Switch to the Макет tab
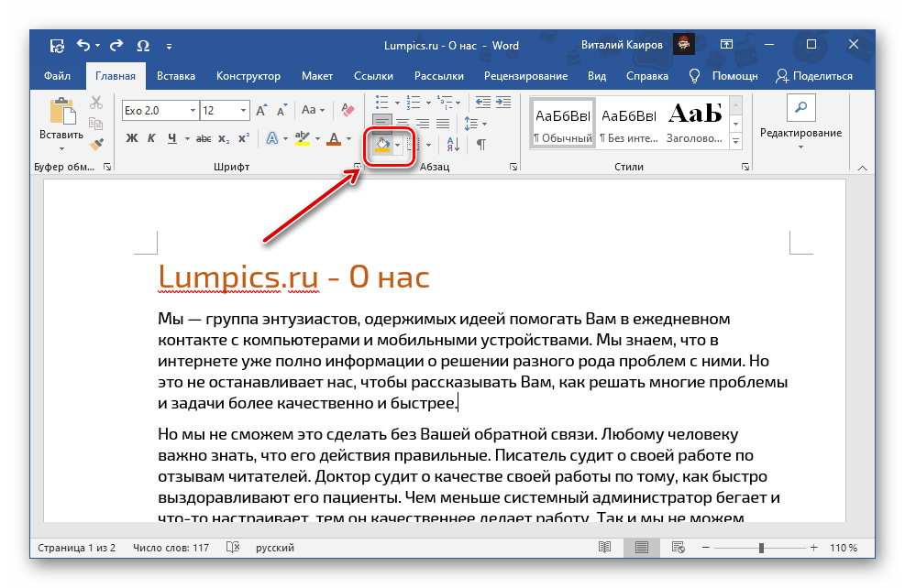The width and height of the screenshot is (905, 588). tap(317, 76)
